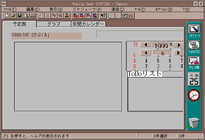Open a file with the folder icon
This screenshot has width=205, height=140.
13,16
